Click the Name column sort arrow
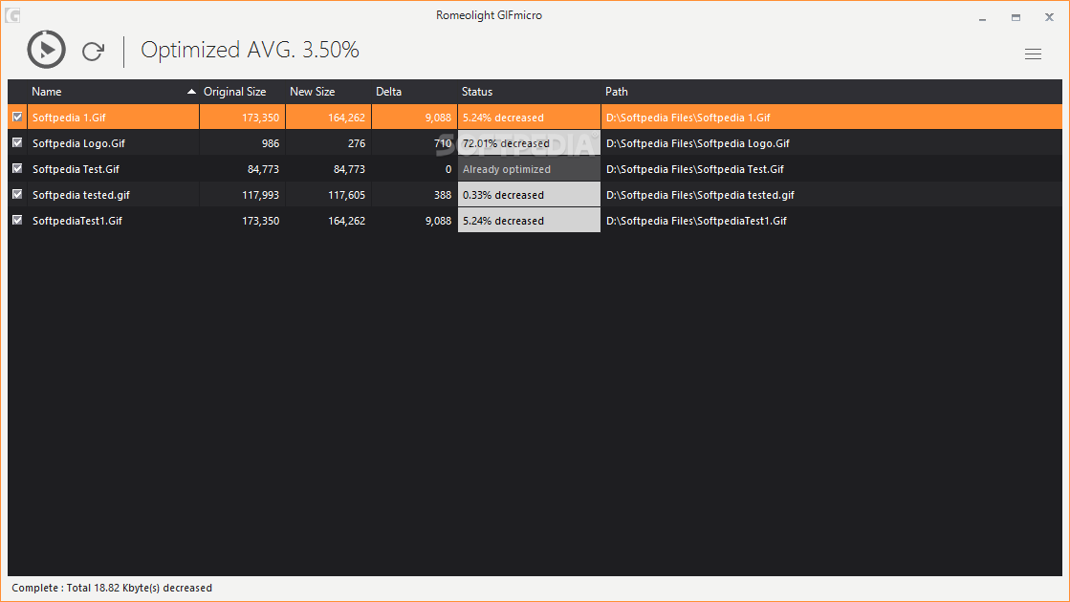The width and height of the screenshot is (1070, 602). pos(192,92)
